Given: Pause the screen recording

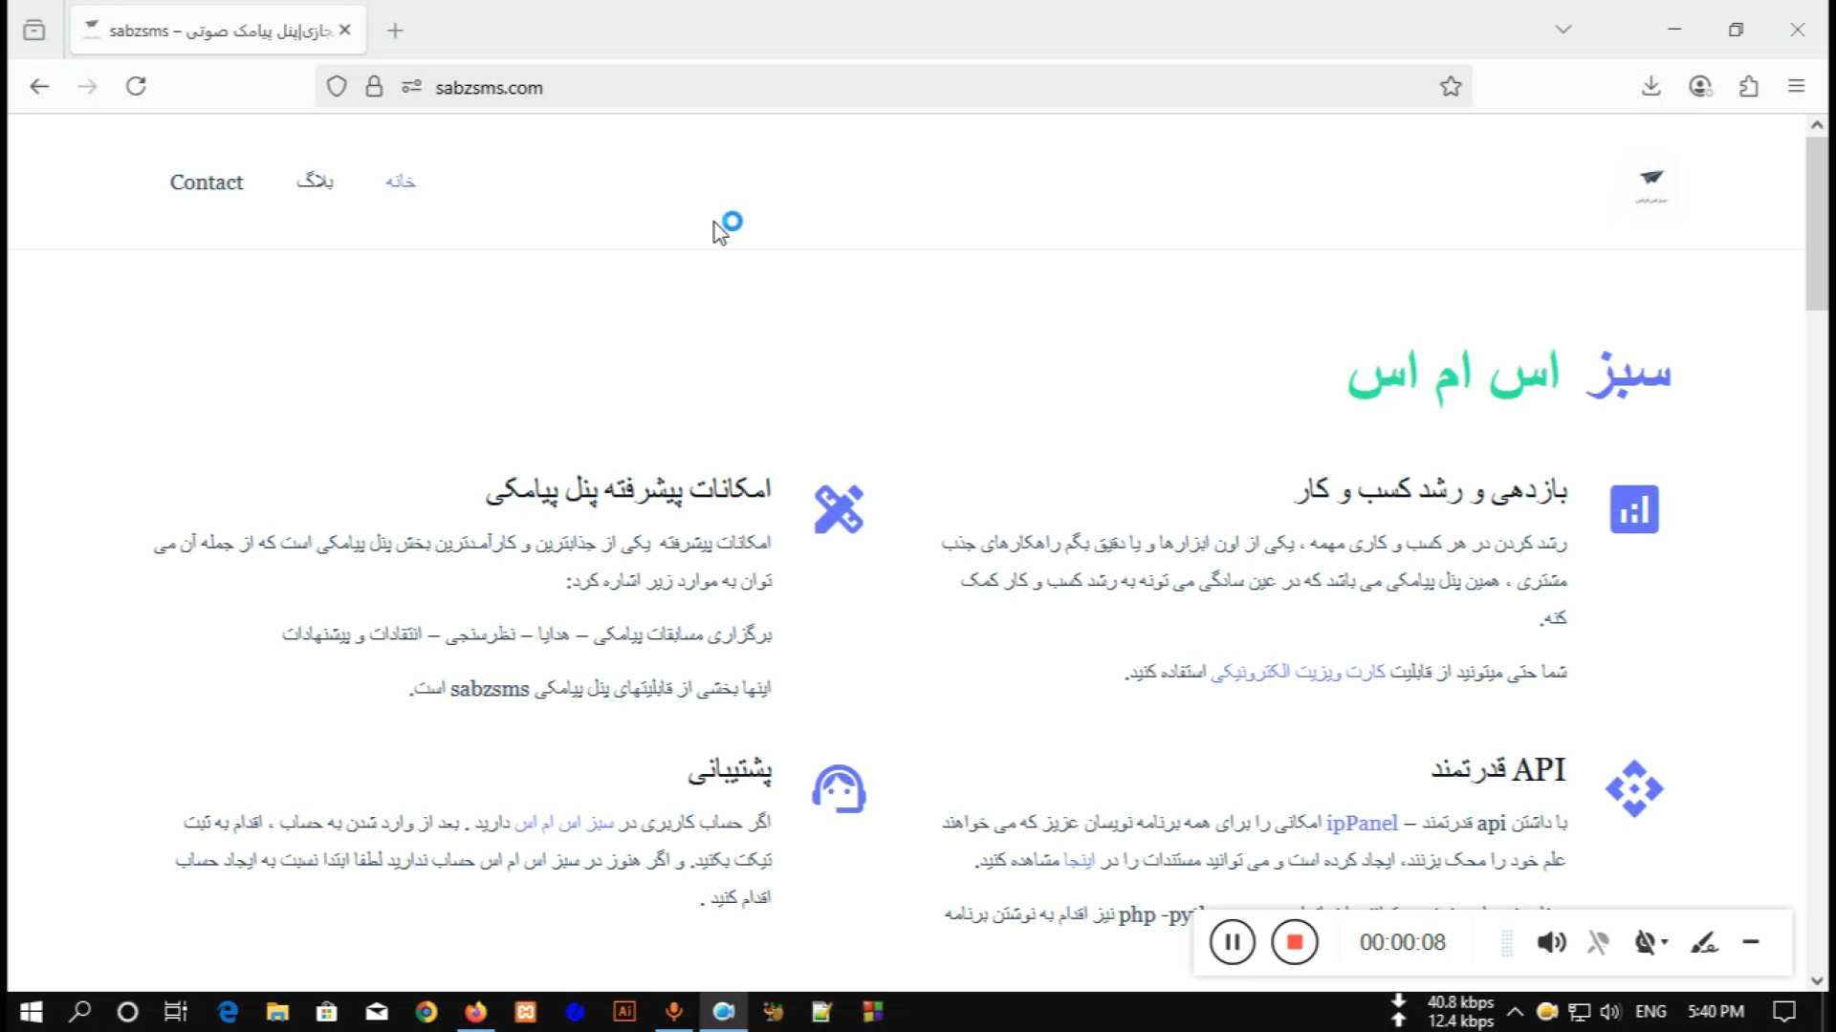Looking at the screenshot, I should 1232,942.
